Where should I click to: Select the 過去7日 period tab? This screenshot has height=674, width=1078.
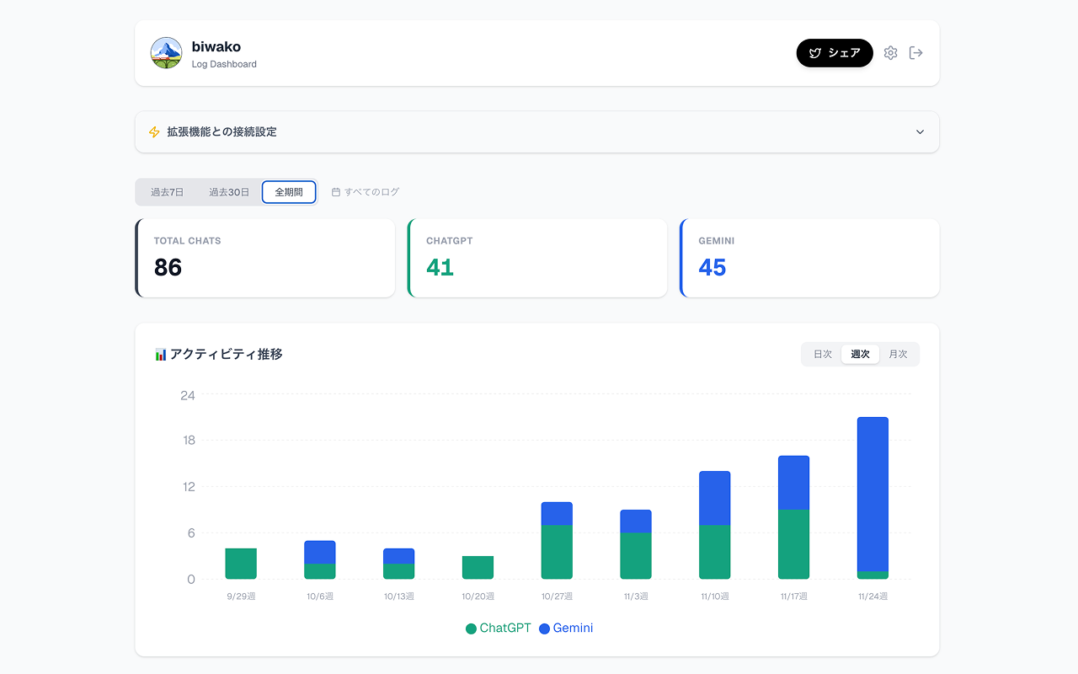[x=167, y=192]
